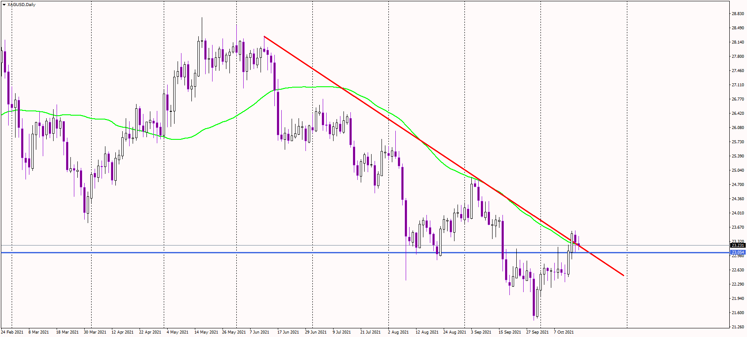This screenshot has height=337, width=747.
Task: Click the 3 Sep 2021 date label
Action: [x=481, y=332]
